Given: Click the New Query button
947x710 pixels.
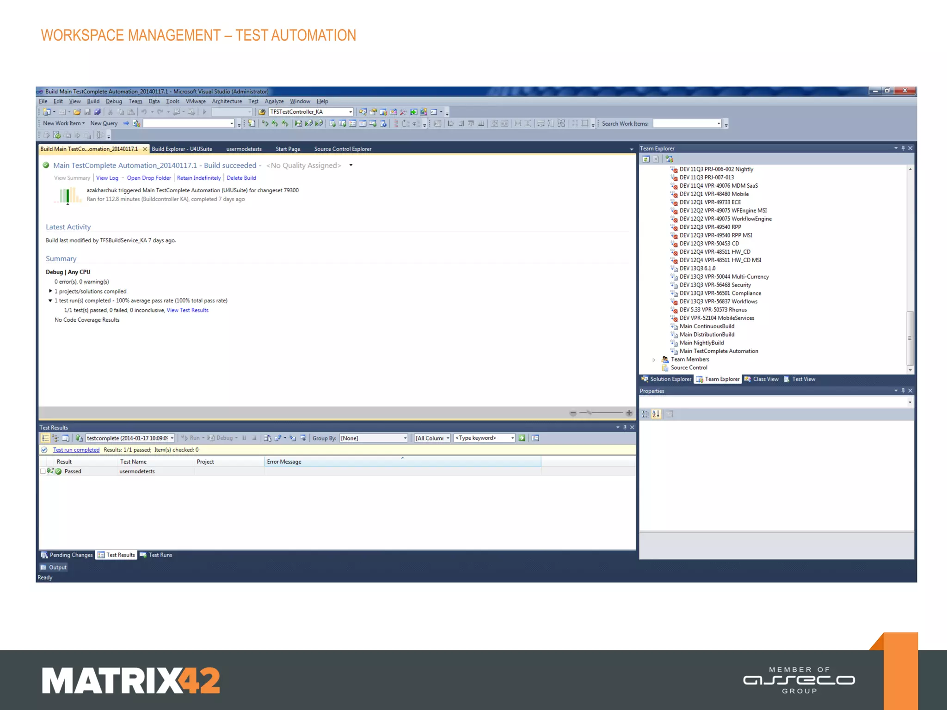Looking at the screenshot, I should (104, 123).
